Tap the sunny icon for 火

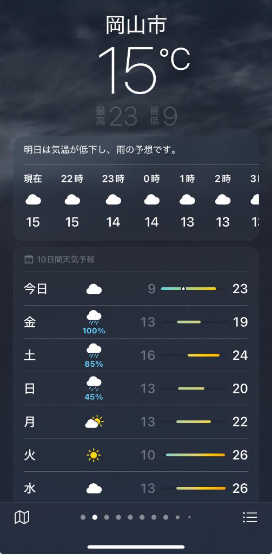[x=94, y=455]
